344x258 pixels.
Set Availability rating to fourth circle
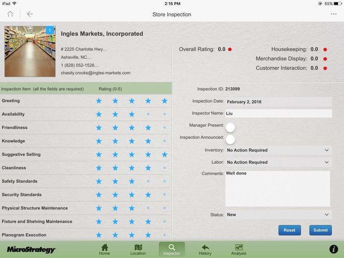[x=148, y=114]
